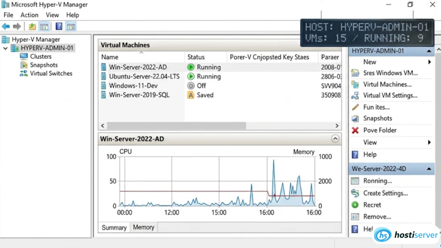The image size is (441, 248).
Task: Open the File menu
Action: tap(8, 15)
